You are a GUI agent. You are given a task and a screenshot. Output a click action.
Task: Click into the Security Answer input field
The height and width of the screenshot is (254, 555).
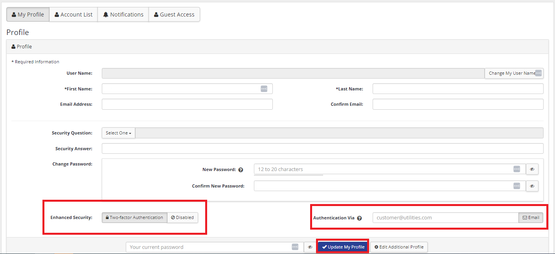coord(322,149)
